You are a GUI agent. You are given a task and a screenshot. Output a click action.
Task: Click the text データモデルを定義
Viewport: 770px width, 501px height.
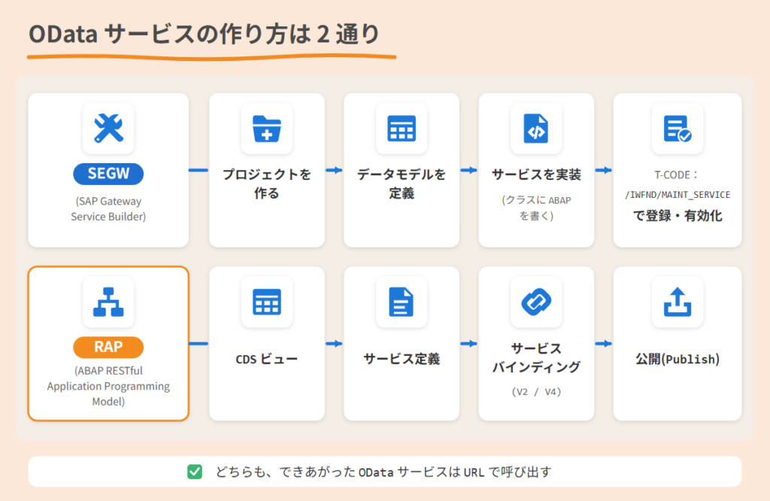[402, 184]
